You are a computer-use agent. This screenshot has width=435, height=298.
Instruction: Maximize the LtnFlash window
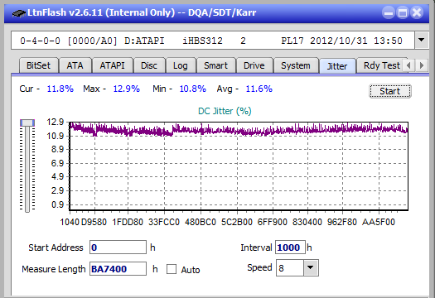(403, 12)
